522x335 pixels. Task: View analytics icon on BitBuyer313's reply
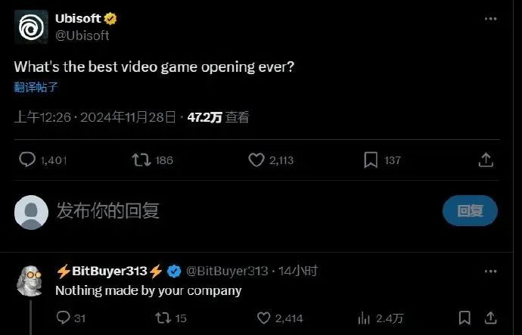pyautogui.click(x=364, y=318)
